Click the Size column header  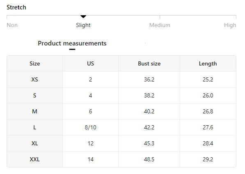(35, 63)
